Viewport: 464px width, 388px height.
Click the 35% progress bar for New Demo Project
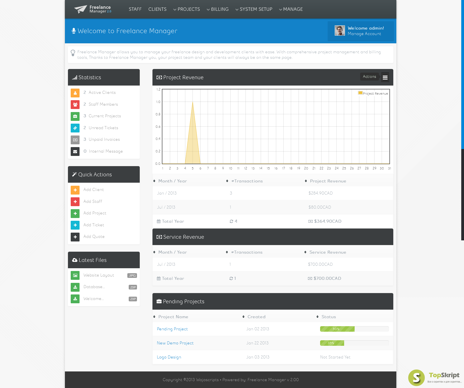point(354,343)
